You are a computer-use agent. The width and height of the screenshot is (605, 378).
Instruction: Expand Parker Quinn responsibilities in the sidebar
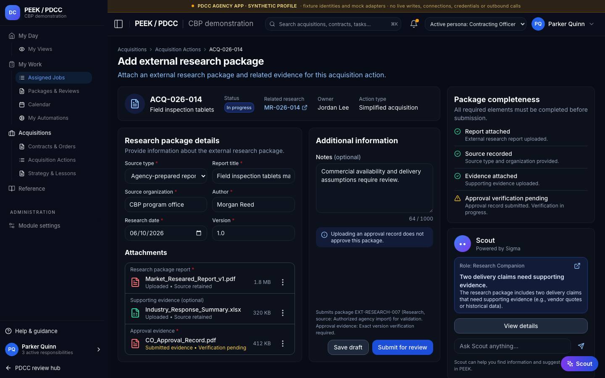point(99,349)
